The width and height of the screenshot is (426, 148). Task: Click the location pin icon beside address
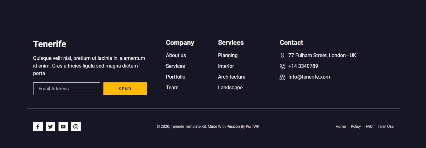(x=282, y=56)
